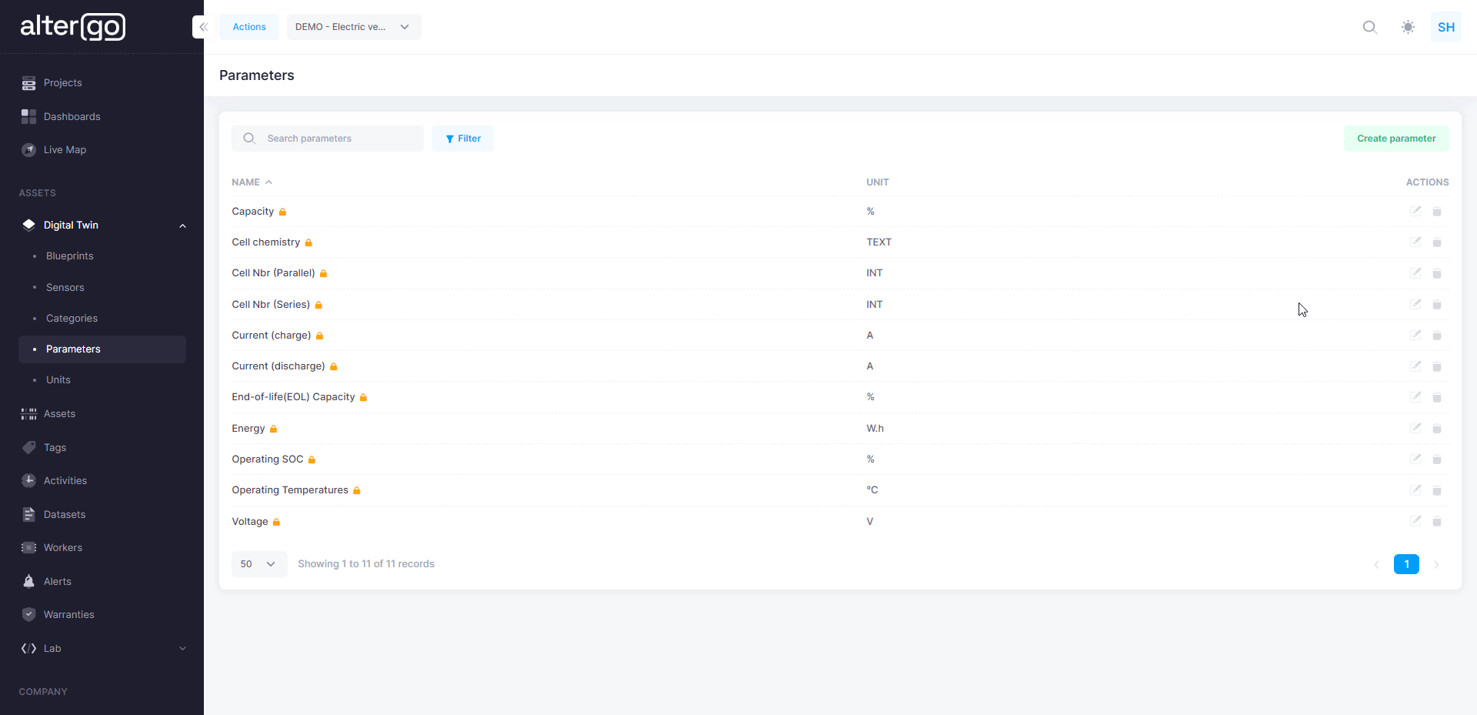
Task: Go to Blueprints in Digital Twin menu
Action: (x=69, y=256)
